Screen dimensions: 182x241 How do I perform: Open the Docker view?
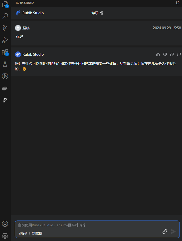pyautogui.click(x=5, y=88)
